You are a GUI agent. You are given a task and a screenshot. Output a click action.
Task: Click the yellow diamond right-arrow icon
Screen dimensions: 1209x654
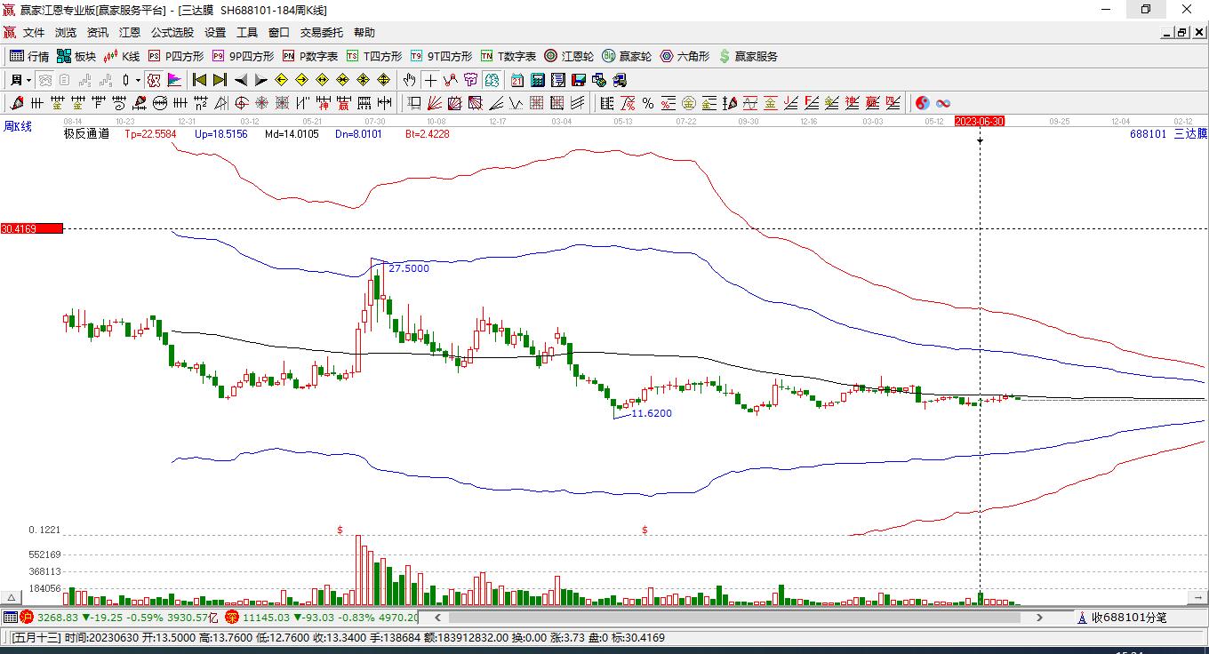click(x=301, y=80)
